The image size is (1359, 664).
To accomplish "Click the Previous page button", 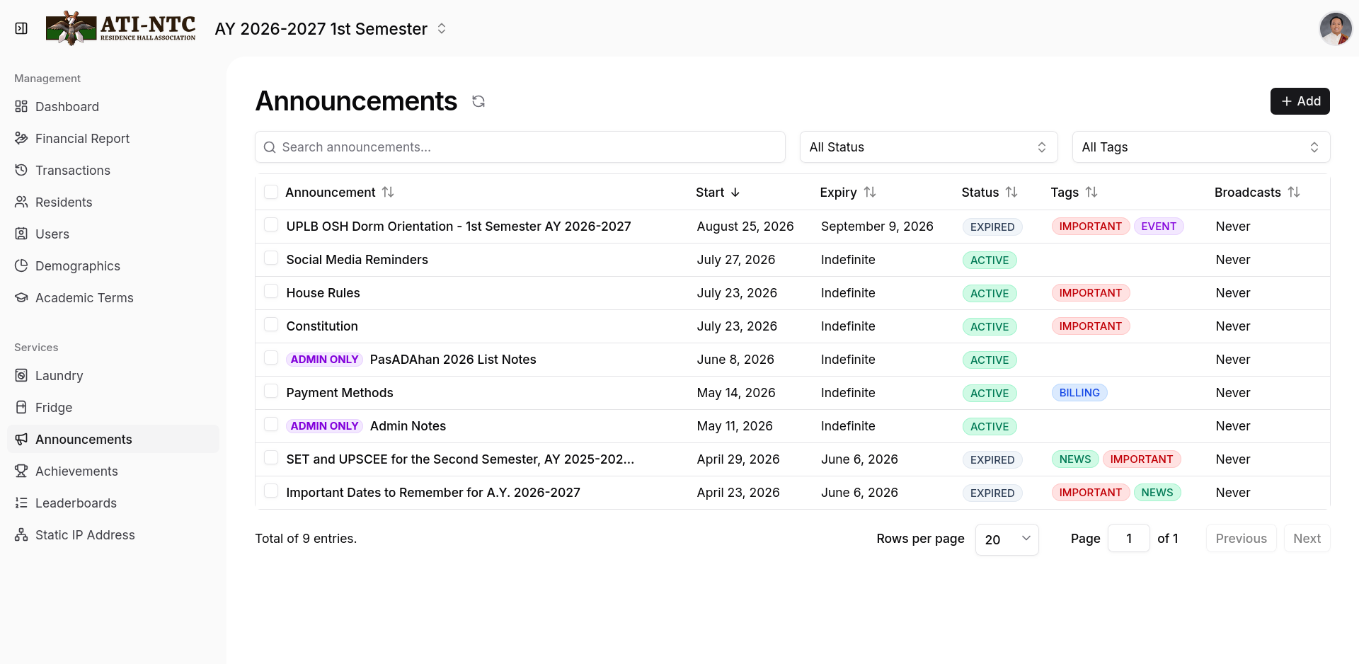I will click(1242, 539).
